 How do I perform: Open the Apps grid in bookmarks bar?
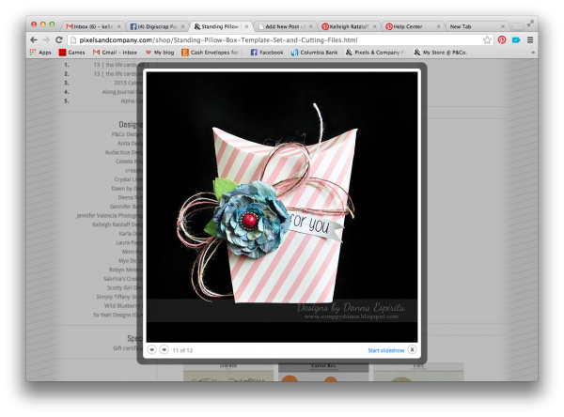(x=40, y=53)
